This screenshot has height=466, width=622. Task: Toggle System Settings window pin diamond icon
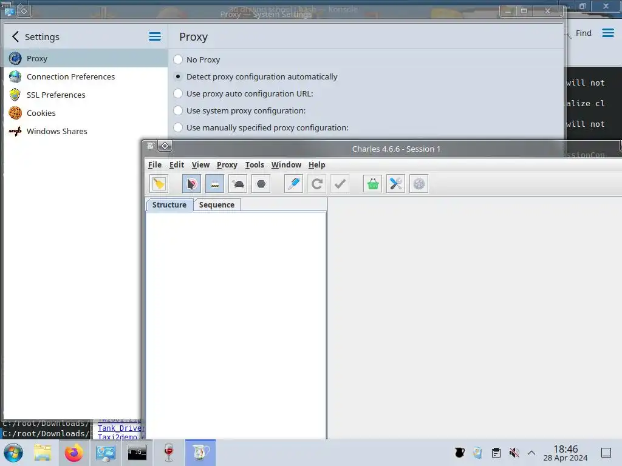pyautogui.click(x=24, y=11)
